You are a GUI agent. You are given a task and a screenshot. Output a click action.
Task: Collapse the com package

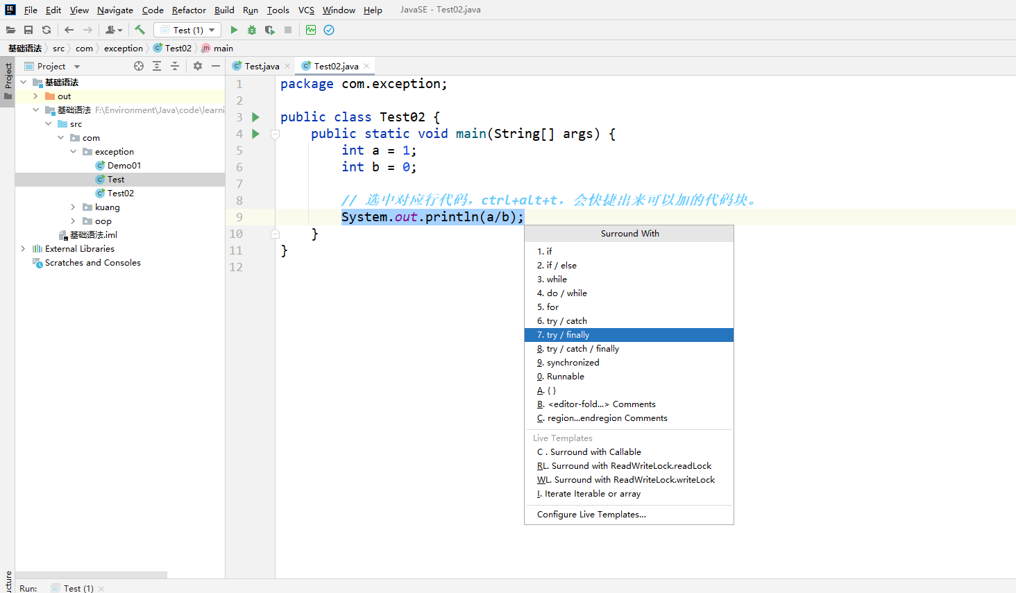coord(60,138)
